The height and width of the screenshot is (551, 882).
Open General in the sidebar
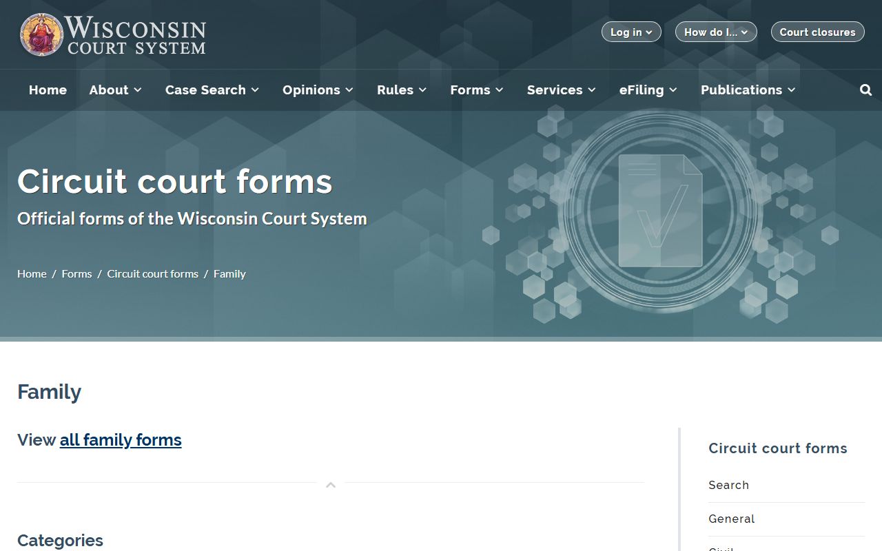coord(731,519)
